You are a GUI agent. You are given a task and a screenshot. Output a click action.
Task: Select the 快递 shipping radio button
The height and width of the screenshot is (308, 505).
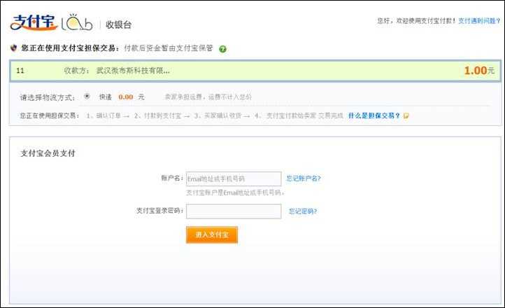(x=87, y=96)
